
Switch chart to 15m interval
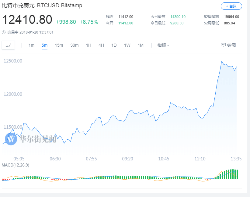(59, 45)
